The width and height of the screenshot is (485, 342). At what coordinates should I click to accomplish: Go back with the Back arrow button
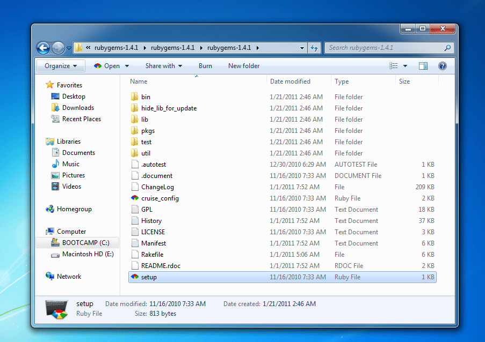coord(43,48)
